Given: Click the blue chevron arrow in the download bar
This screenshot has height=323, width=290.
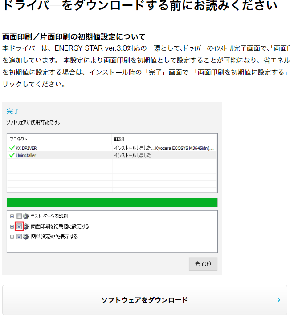Looking at the screenshot, I should (x=279, y=300).
